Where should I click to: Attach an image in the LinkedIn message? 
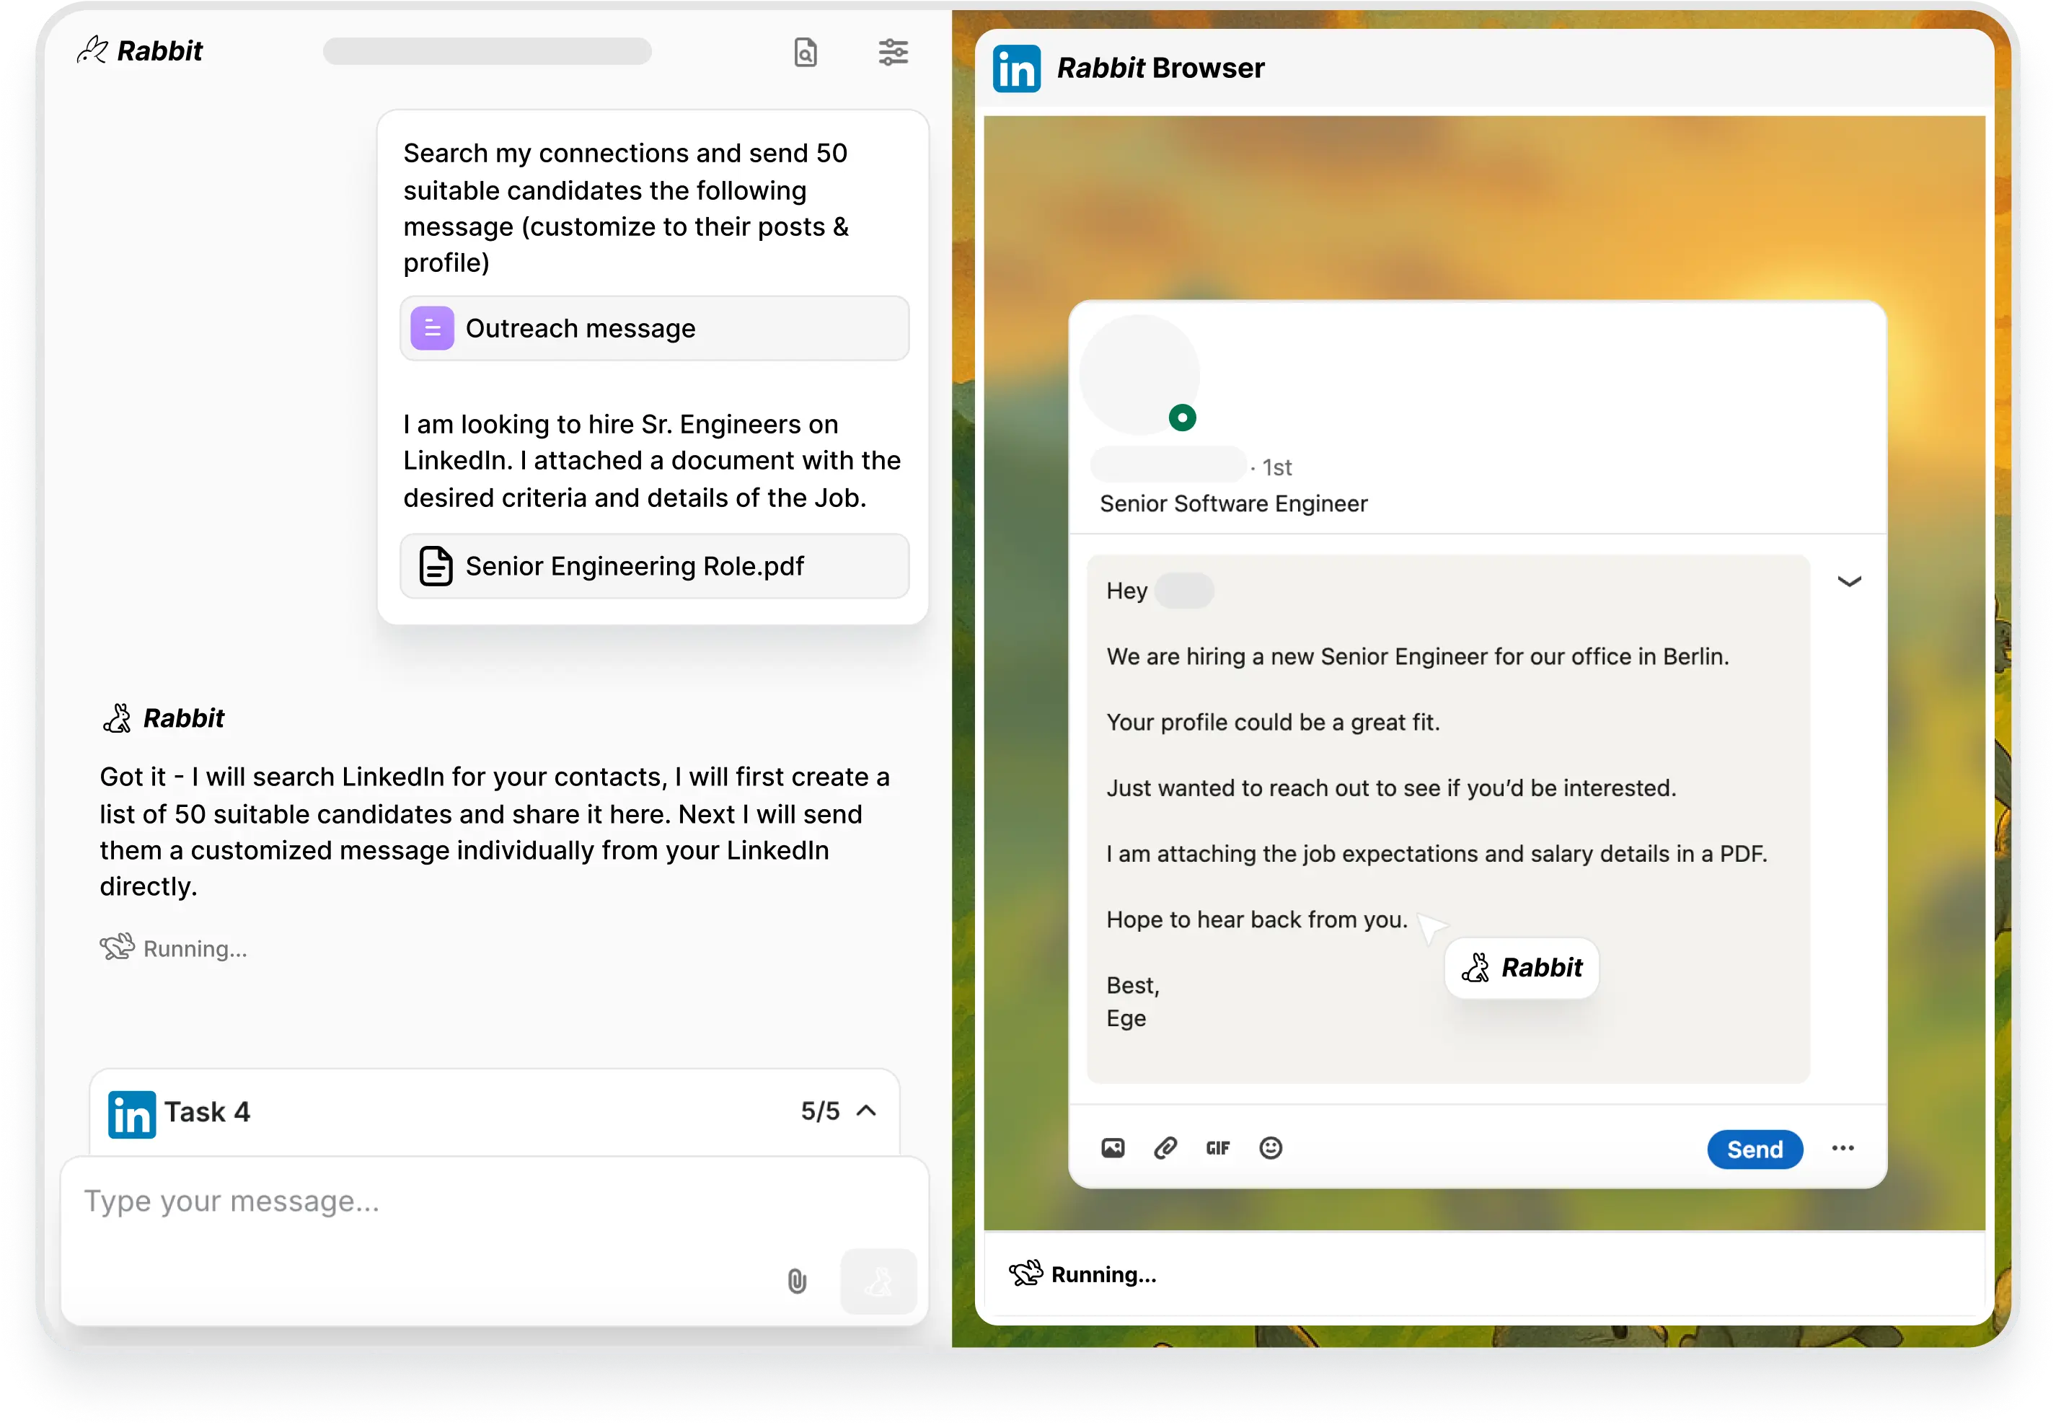[x=1112, y=1148]
